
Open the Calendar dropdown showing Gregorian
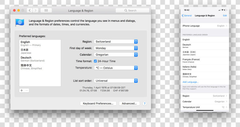116,55
